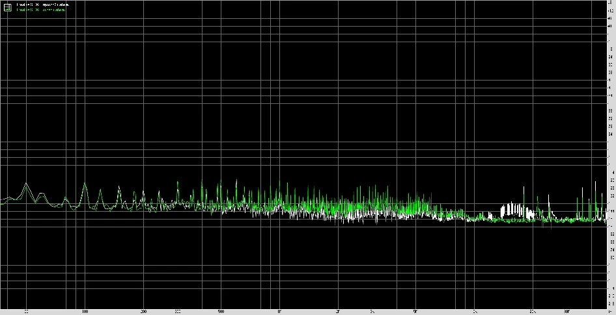
Task: Click the 500 Hz frequency axis label
Action: [221, 312]
